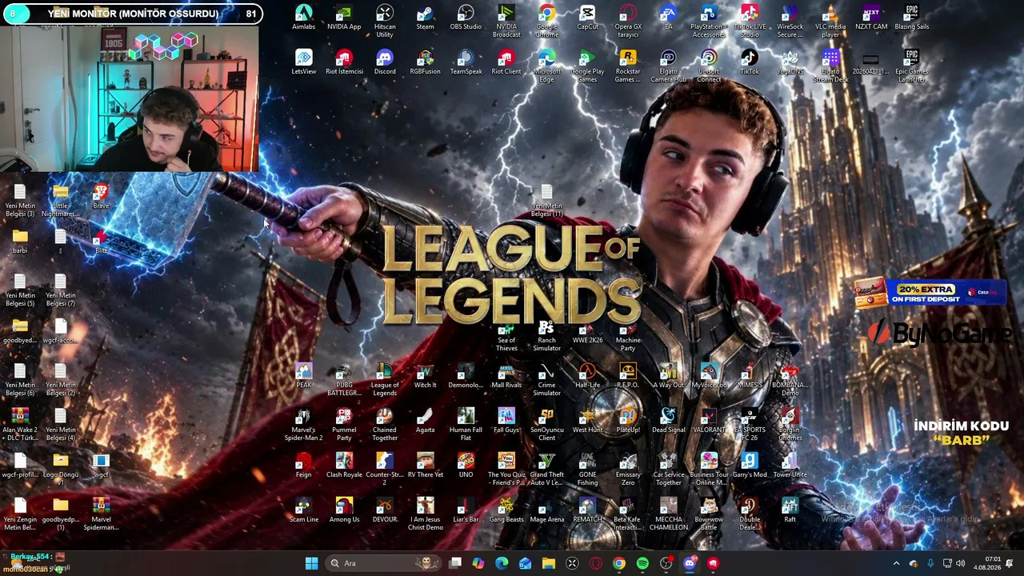
Task: Open the Riot Client shortcut
Action: (x=506, y=62)
